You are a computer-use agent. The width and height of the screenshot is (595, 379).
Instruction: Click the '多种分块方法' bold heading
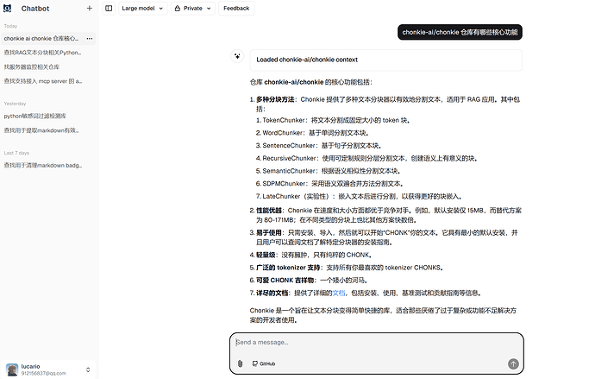click(x=275, y=99)
